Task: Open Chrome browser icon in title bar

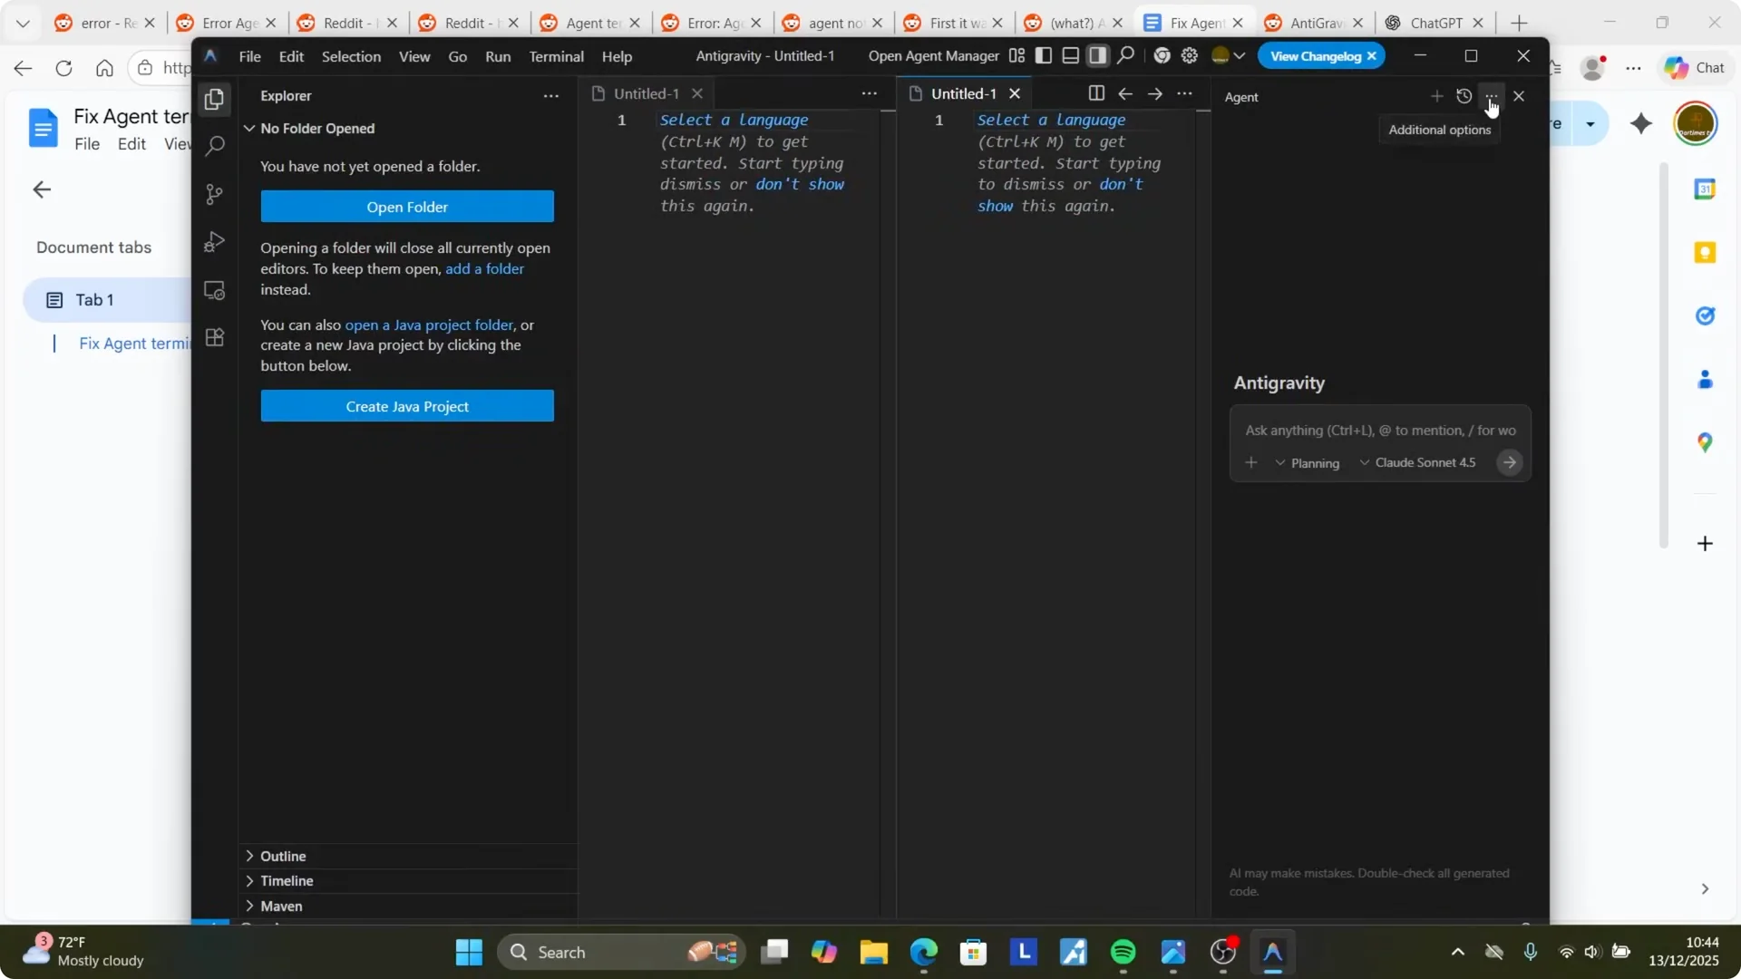Action: click(1162, 56)
